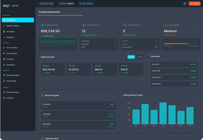Switch Market Overview to Stocks
The width and height of the screenshot is (203, 140).
point(139,57)
